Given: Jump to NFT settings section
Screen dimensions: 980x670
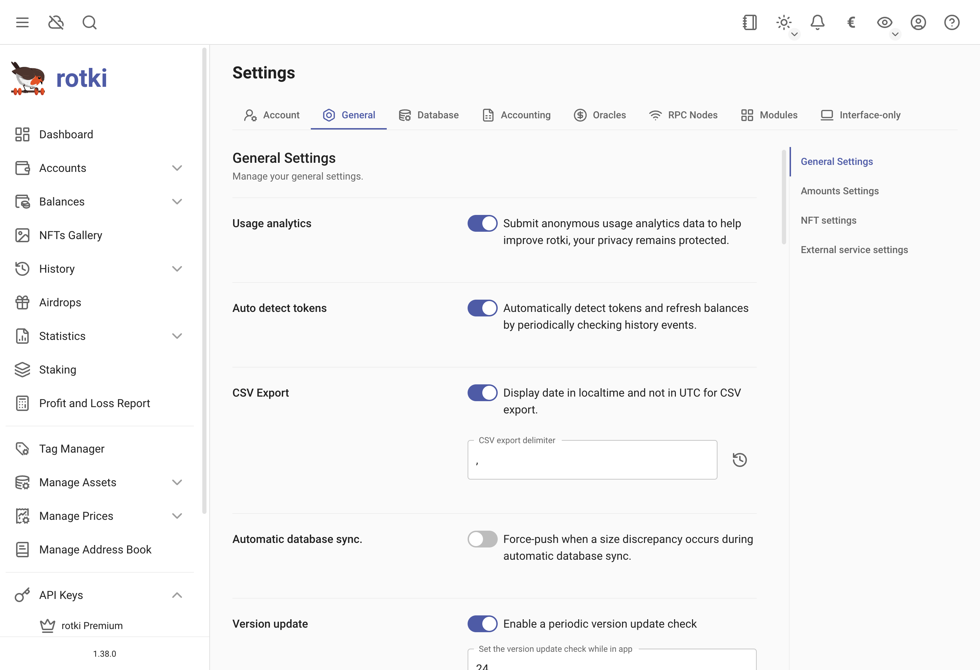Looking at the screenshot, I should pyautogui.click(x=828, y=221).
